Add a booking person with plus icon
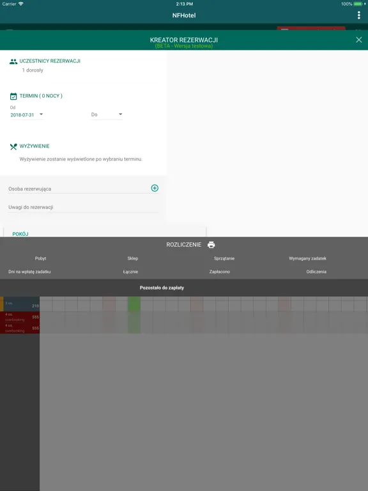The width and height of the screenshot is (368, 491). (155, 188)
